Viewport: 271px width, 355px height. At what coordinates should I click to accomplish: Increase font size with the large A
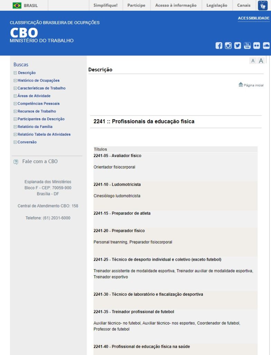coord(261,61)
